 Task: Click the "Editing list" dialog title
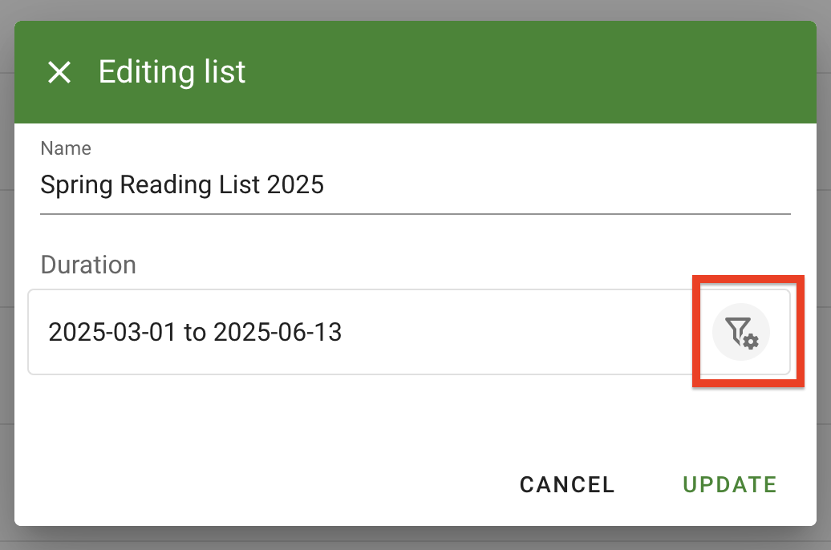pos(172,72)
